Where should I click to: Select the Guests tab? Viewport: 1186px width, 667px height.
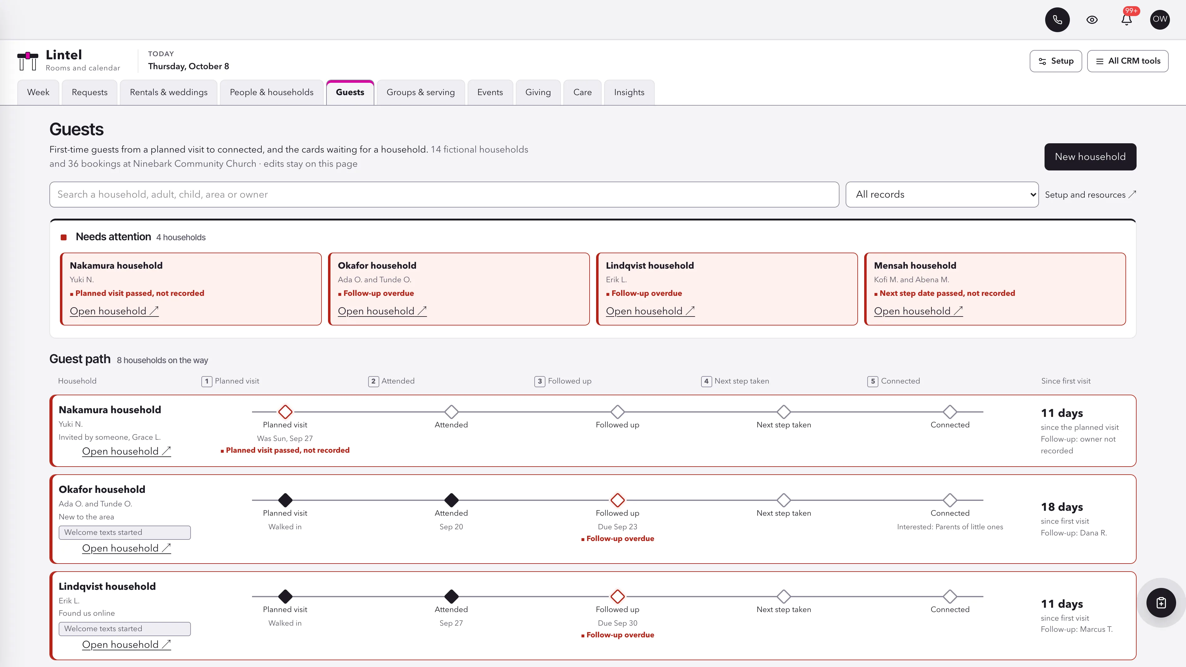pyautogui.click(x=350, y=92)
